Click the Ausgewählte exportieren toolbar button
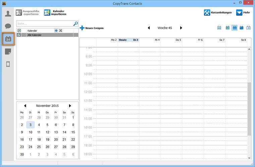255x167 pixels. 28,13
